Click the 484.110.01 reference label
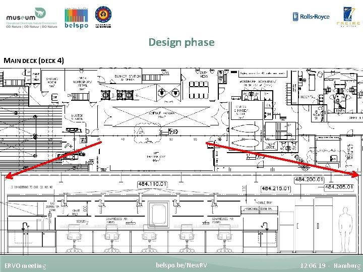This screenshot has width=363, height=272. click(x=152, y=184)
